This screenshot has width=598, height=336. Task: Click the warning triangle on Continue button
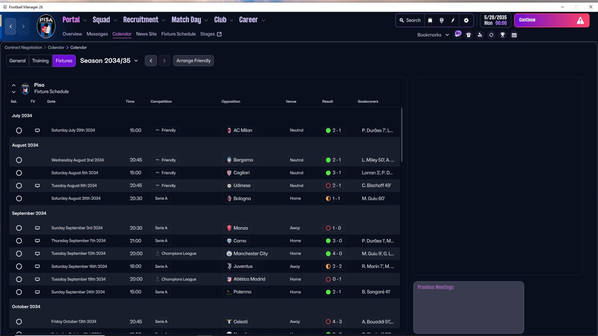coord(580,21)
